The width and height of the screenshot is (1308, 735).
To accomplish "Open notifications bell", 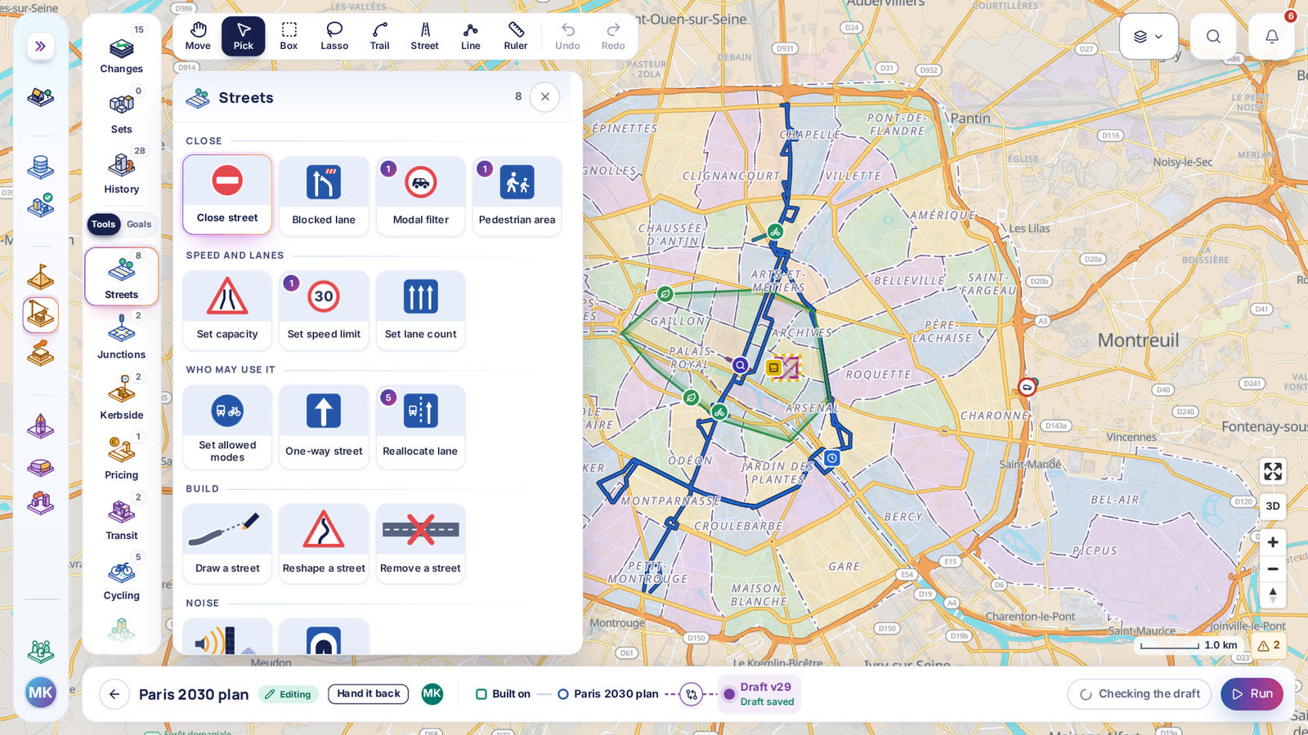I will [1271, 37].
